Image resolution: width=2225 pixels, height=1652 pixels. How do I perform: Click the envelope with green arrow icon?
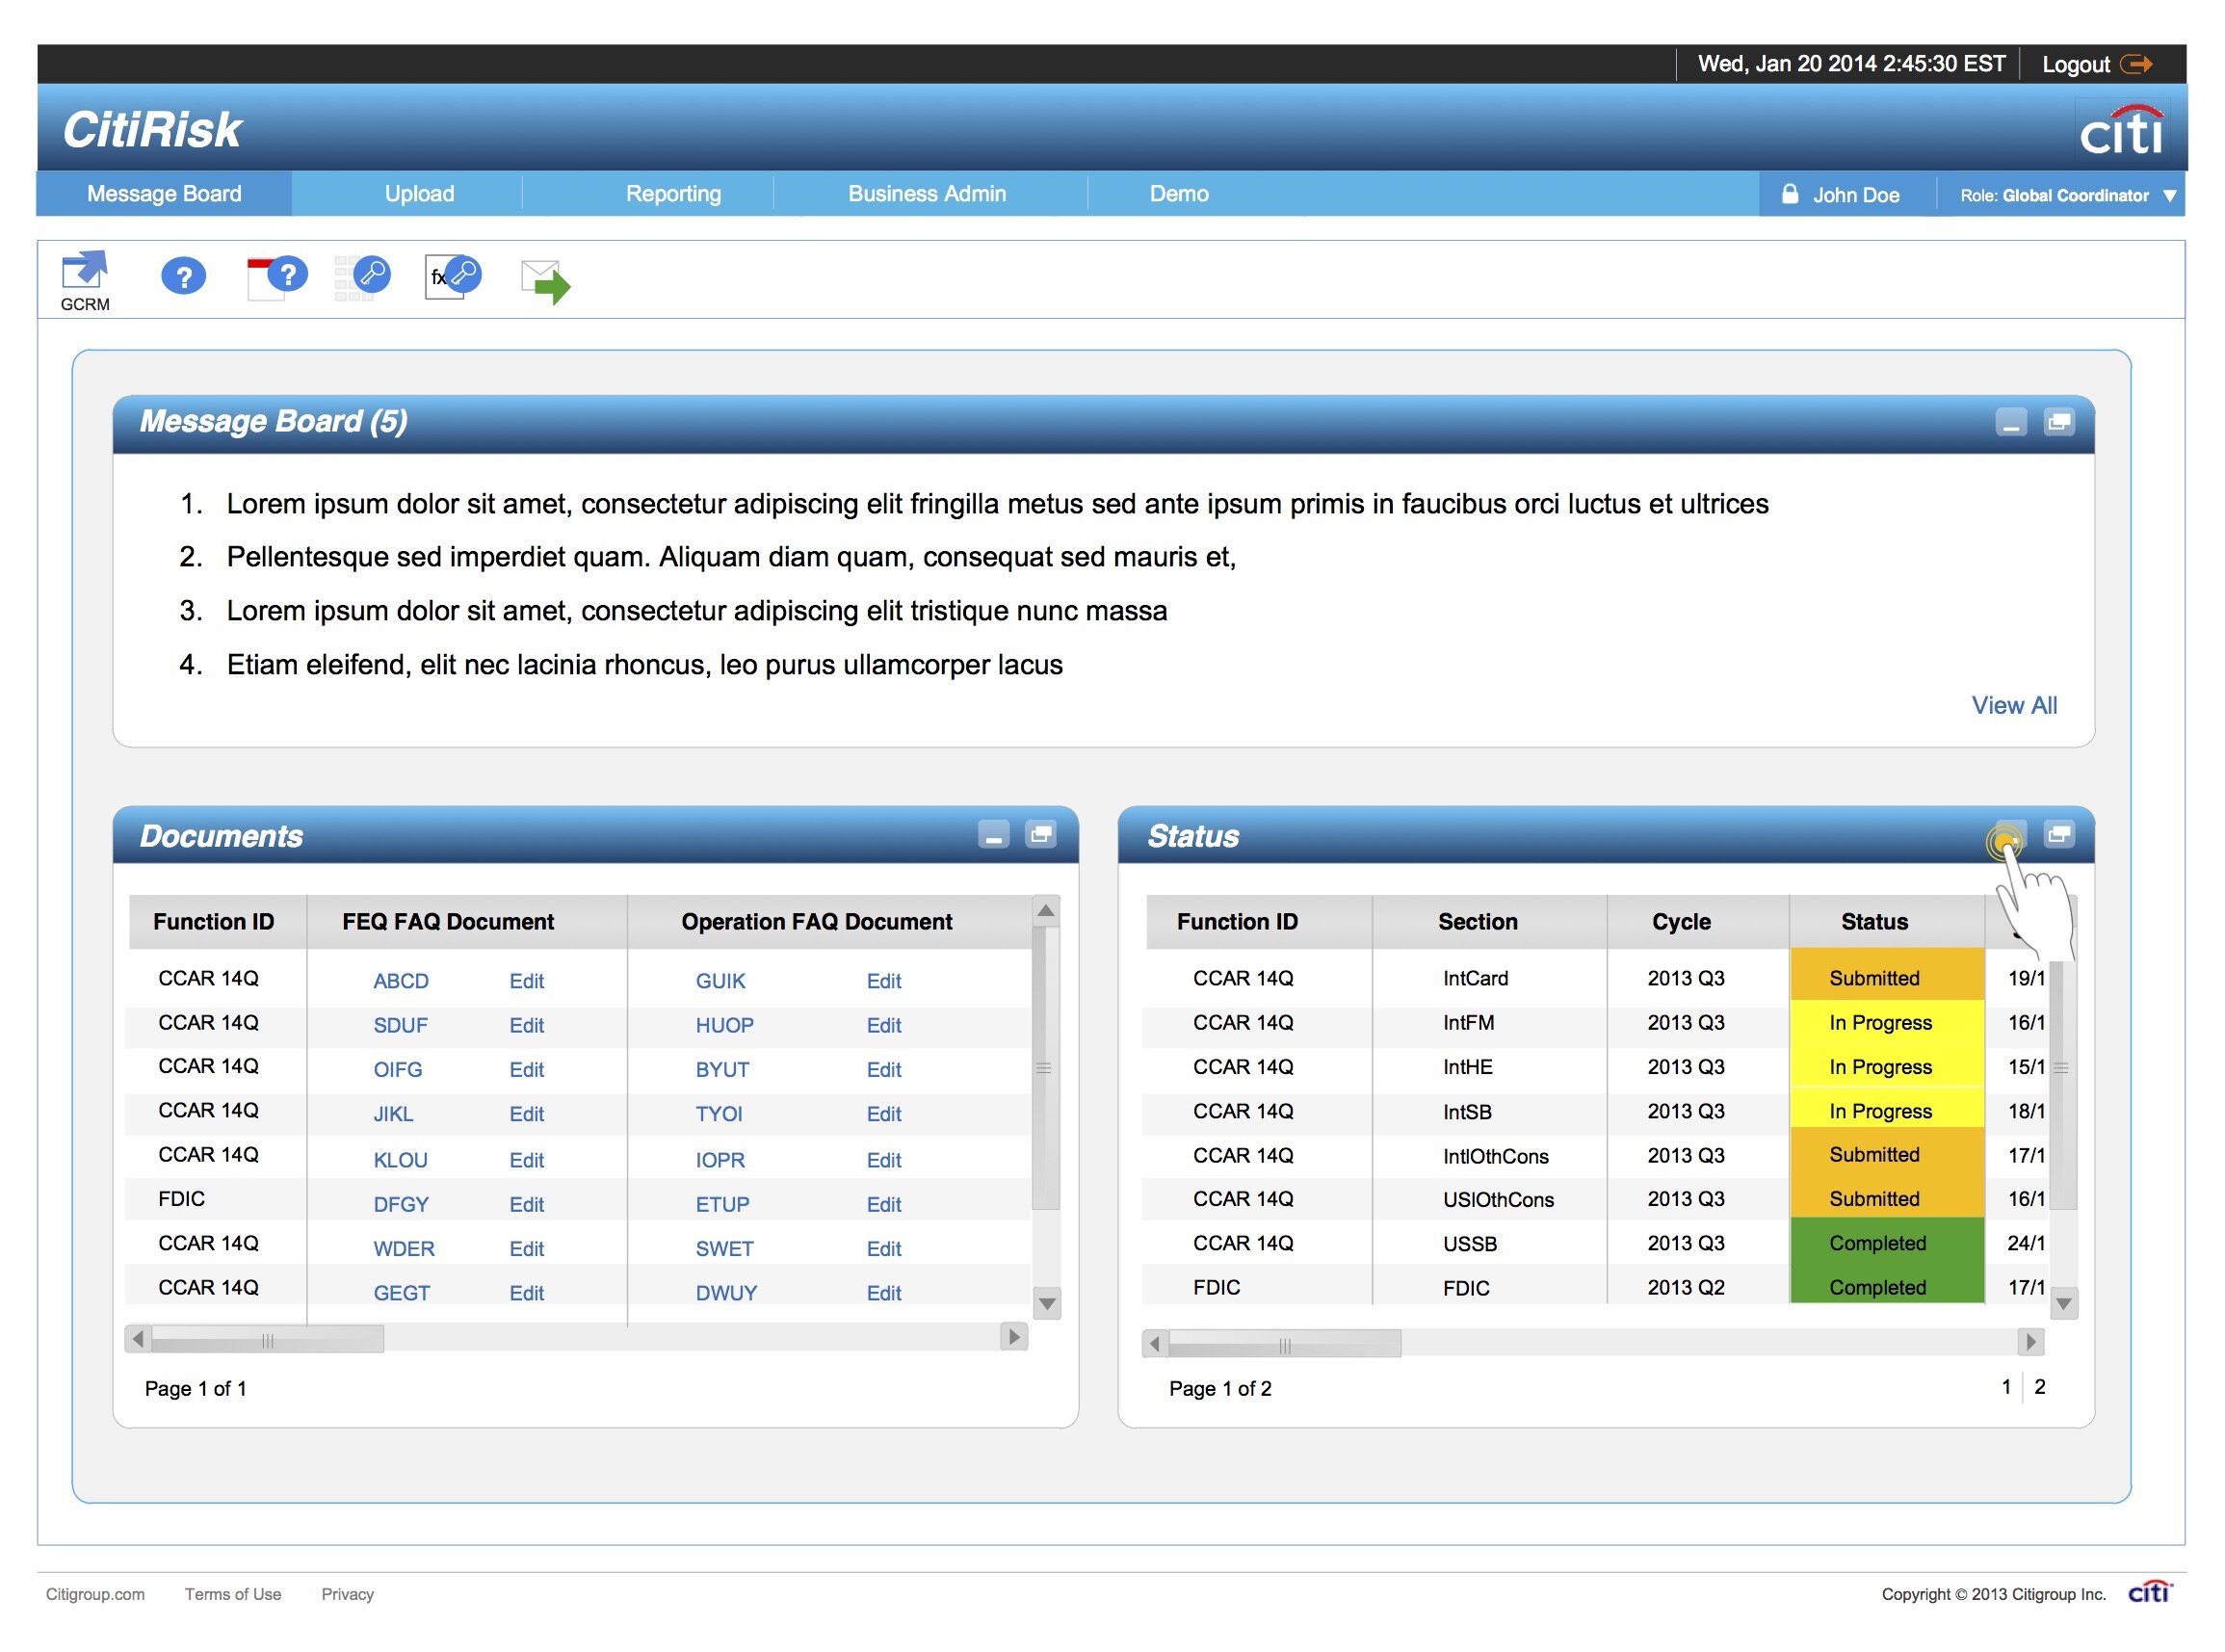tap(545, 282)
